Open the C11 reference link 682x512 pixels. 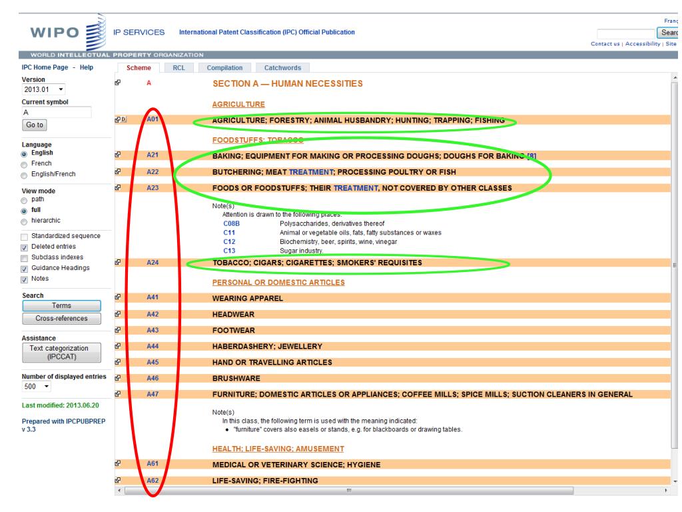coord(229,233)
